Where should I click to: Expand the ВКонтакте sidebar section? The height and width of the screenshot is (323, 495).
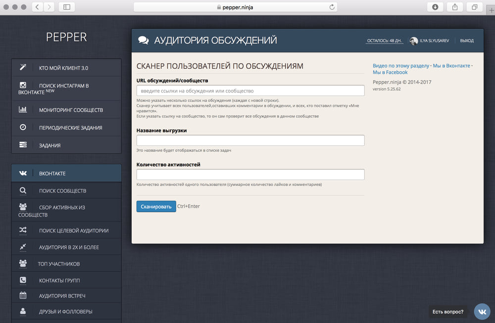pos(66,174)
